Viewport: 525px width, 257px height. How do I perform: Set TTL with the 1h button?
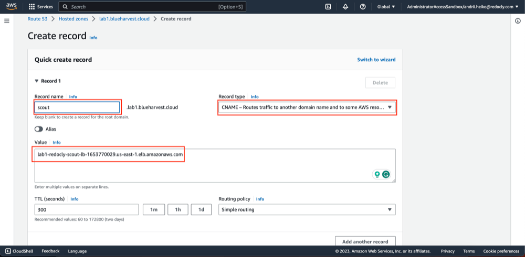click(178, 209)
